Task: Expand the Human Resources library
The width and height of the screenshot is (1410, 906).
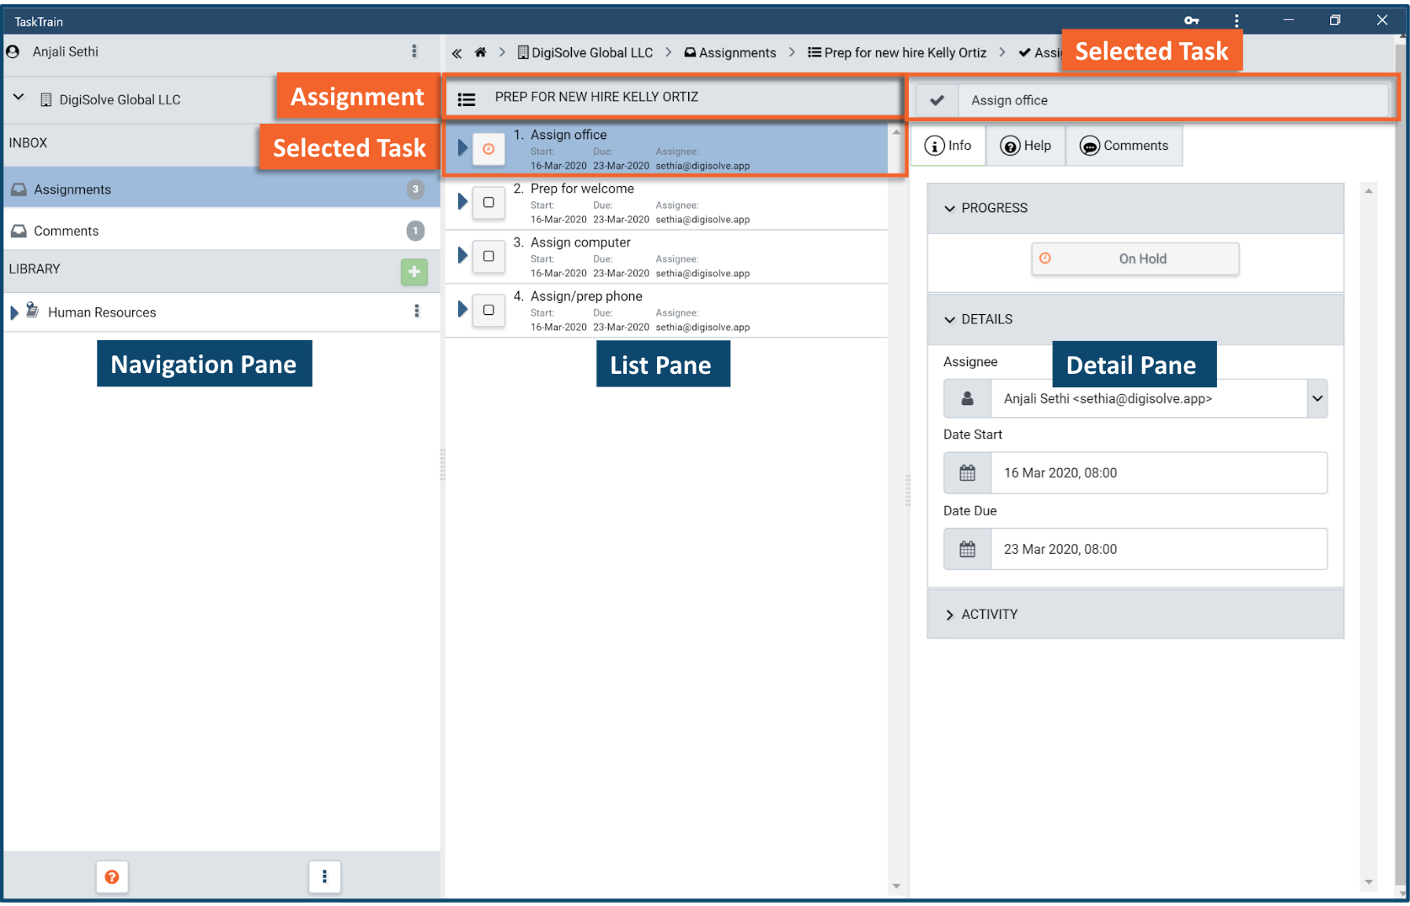Action: (x=14, y=312)
